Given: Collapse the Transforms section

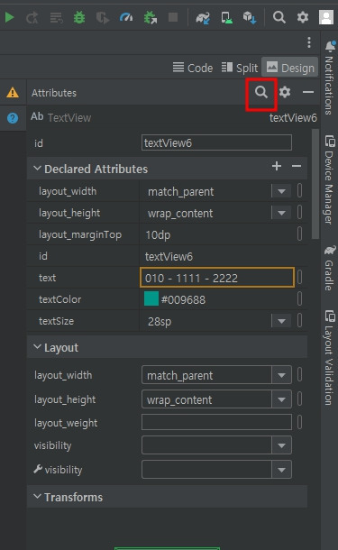Looking at the screenshot, I should [x=37, y=496].
